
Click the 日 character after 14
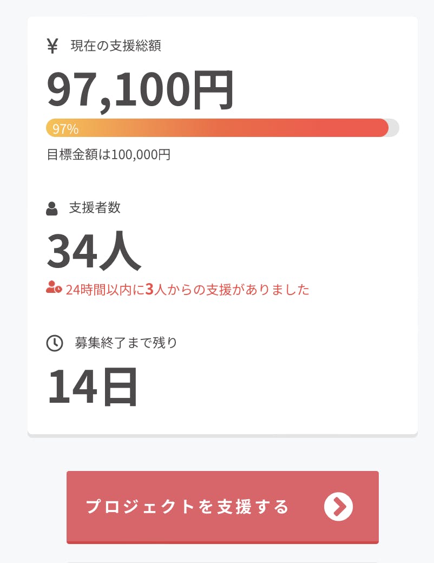120,387
